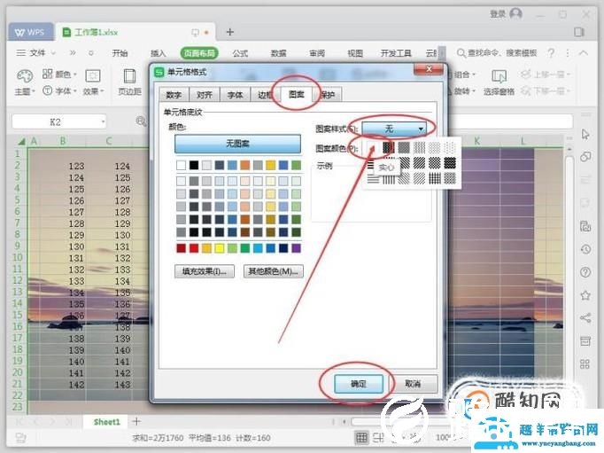
Task: Click the 取消 cancel button
Action: 413,384
